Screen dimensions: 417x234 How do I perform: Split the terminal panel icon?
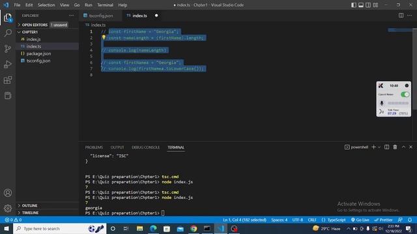click(x=386, y=147)
